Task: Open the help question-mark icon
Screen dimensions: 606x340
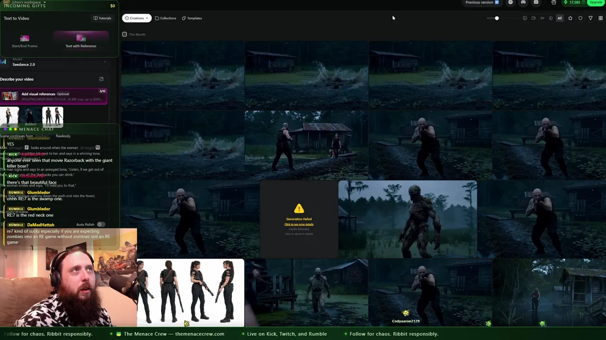Action: pyautogui.click(x=510, y=2)
